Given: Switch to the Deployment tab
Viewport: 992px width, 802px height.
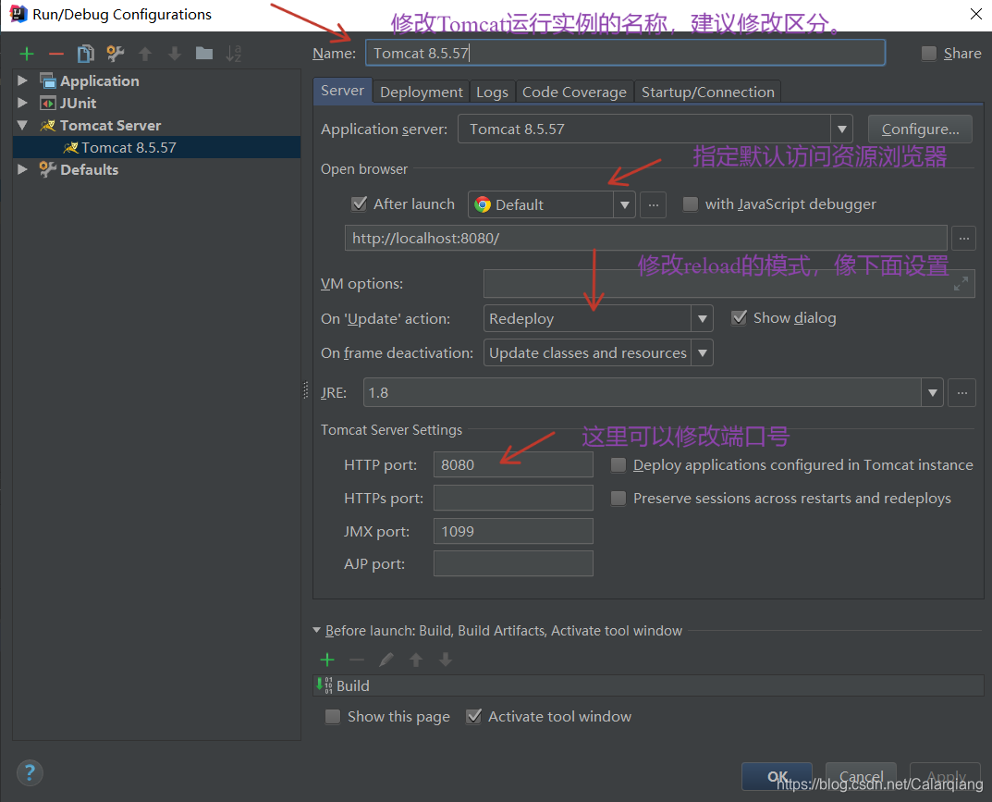Looking at the screenshot, I should click(422, 92).
